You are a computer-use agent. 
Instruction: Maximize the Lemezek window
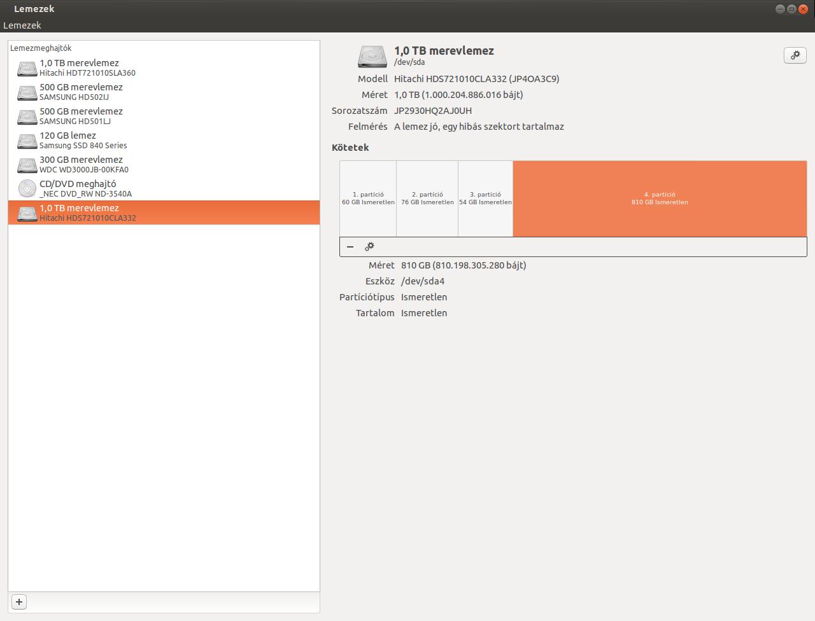[x=791, y=9]
